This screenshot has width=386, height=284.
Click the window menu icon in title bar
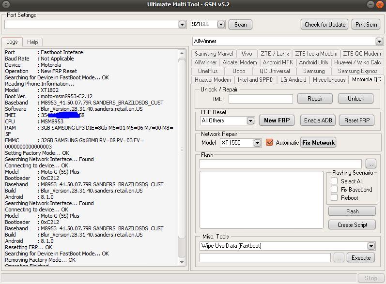[x=6, y=4]
